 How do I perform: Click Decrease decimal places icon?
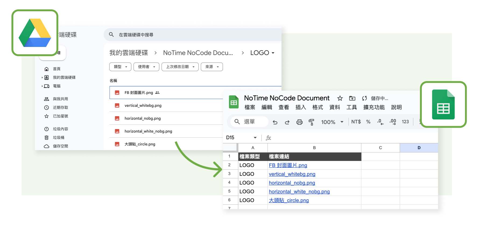click(x=380, y=122)
